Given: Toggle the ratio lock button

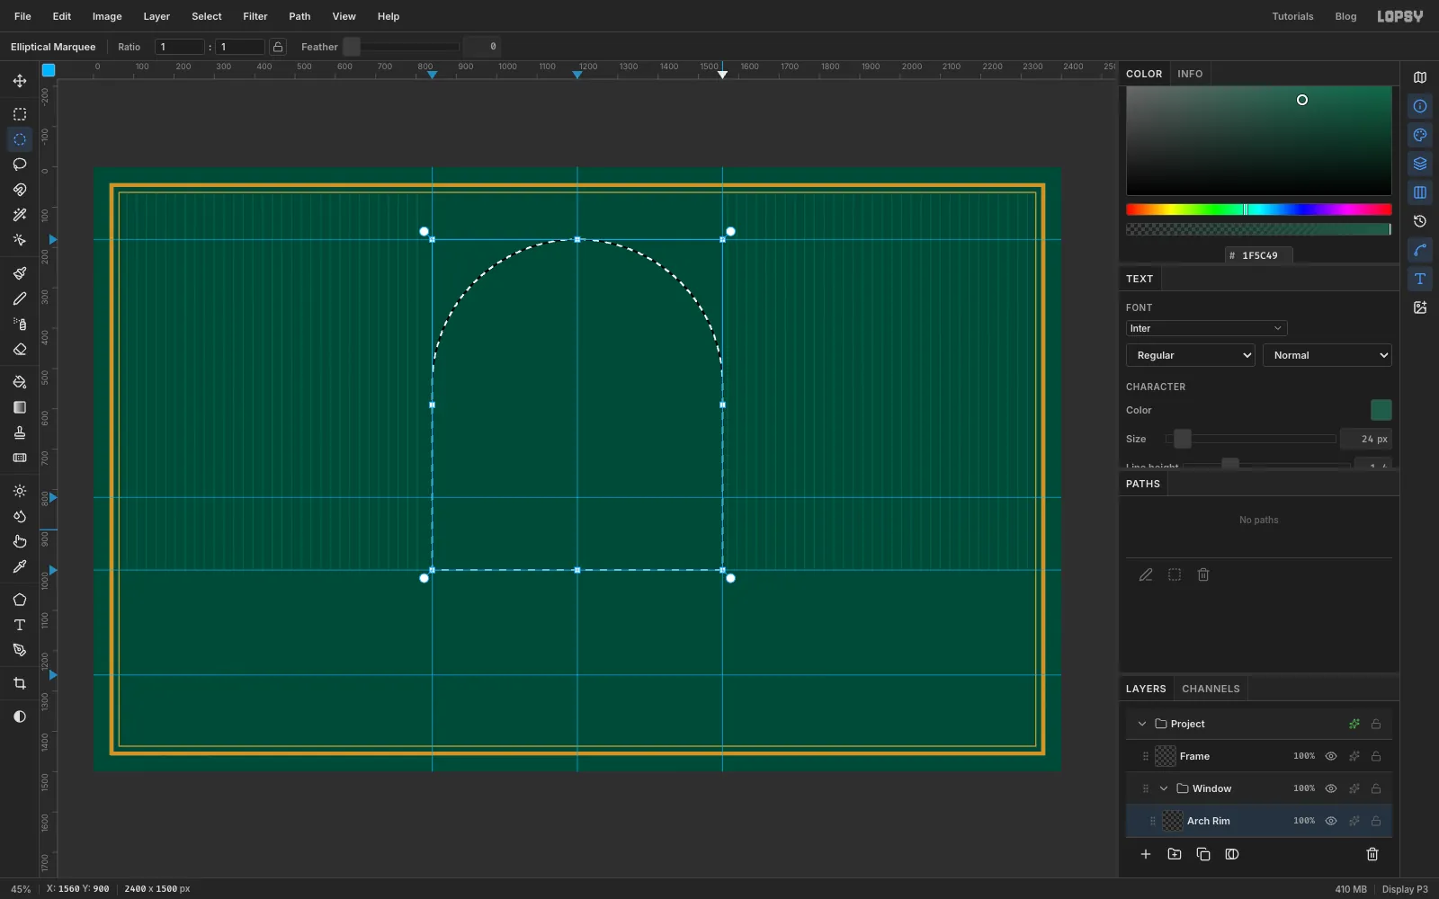Looking at the screenshot, I should tap(278, 47).
